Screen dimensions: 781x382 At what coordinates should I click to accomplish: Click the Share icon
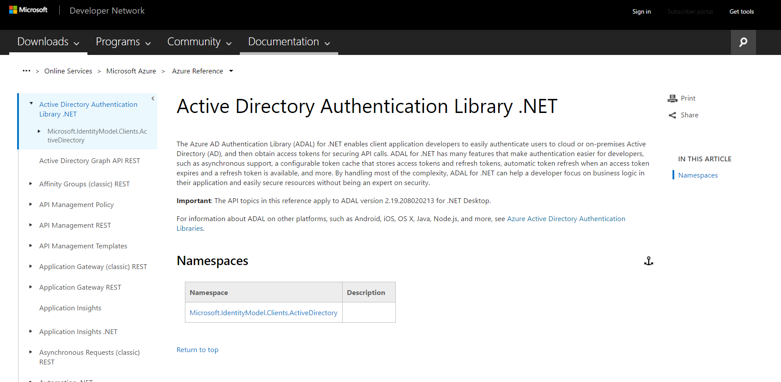pos(672,115)
